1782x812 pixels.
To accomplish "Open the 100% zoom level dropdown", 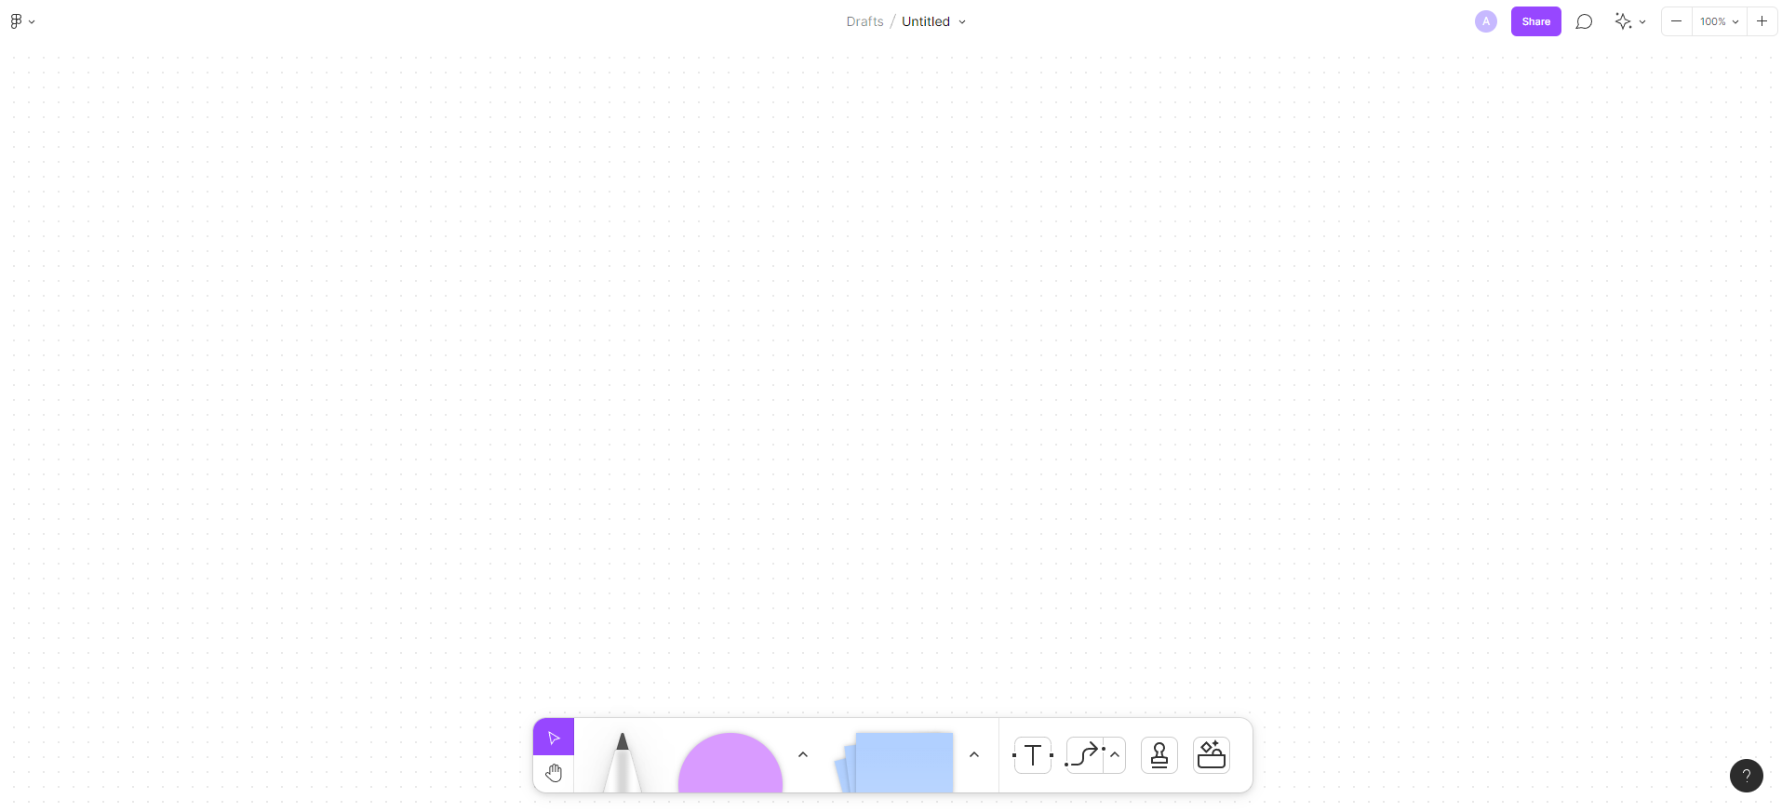I will (x=1719, y=21).
